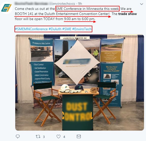Open the trade show booth photo
Image resolution: width=146 pixels, height=141 pixels.
coord(80,82)
